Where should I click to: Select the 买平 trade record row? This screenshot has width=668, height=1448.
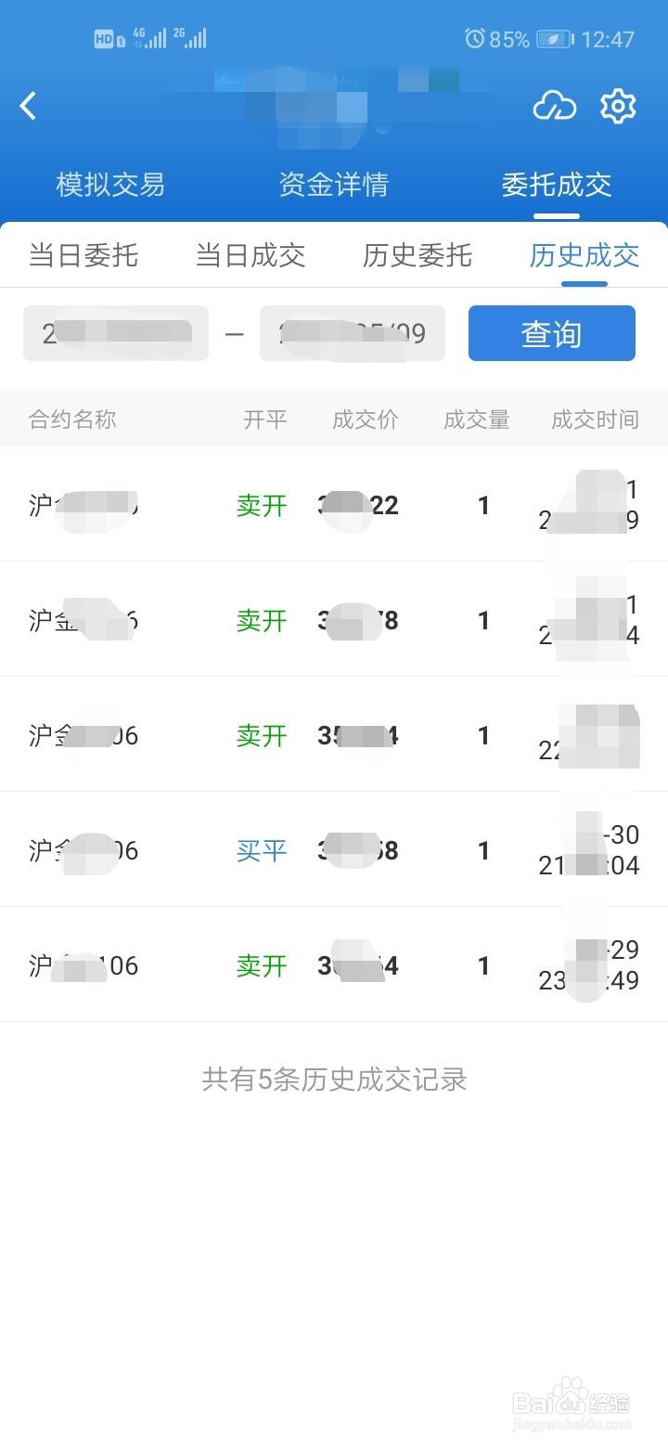[334, 850]
